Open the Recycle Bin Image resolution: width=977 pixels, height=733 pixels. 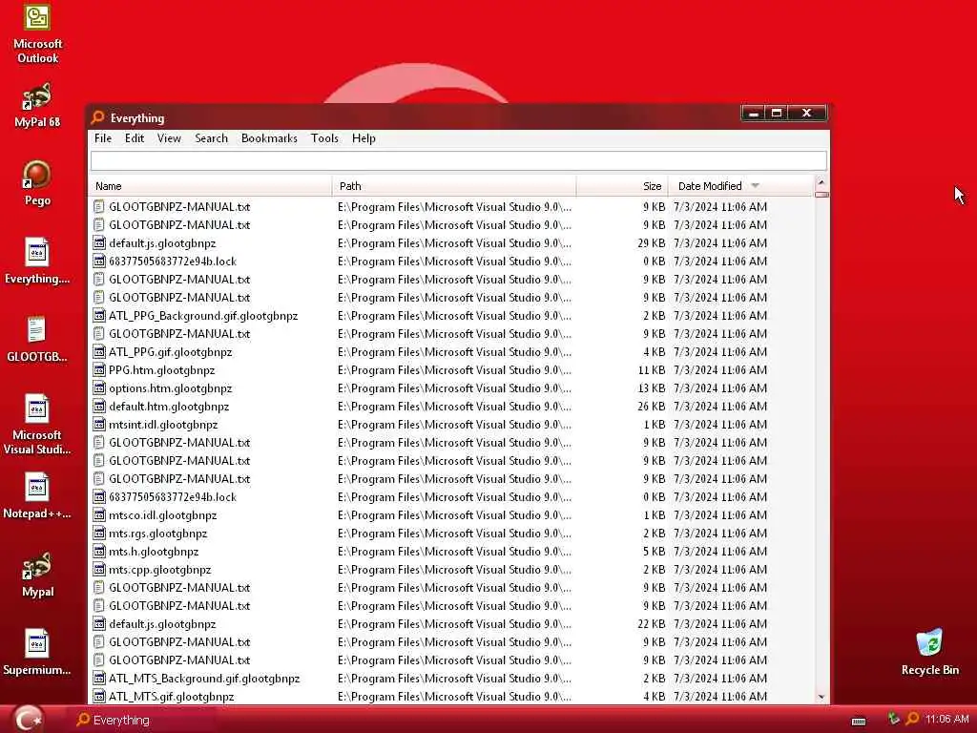929,653
